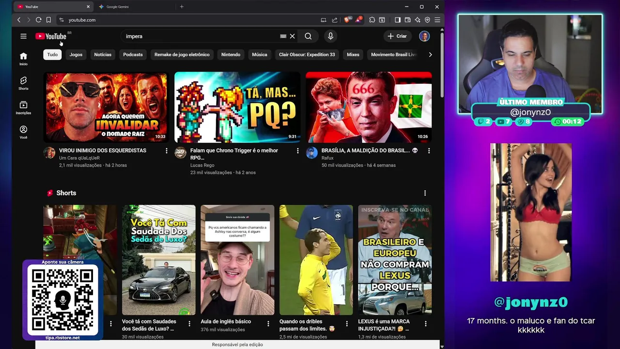Open options for BRASÍLIA A MALDIÇÃO video
Viewport: 620px width, 349px height.
coord(429,151)
